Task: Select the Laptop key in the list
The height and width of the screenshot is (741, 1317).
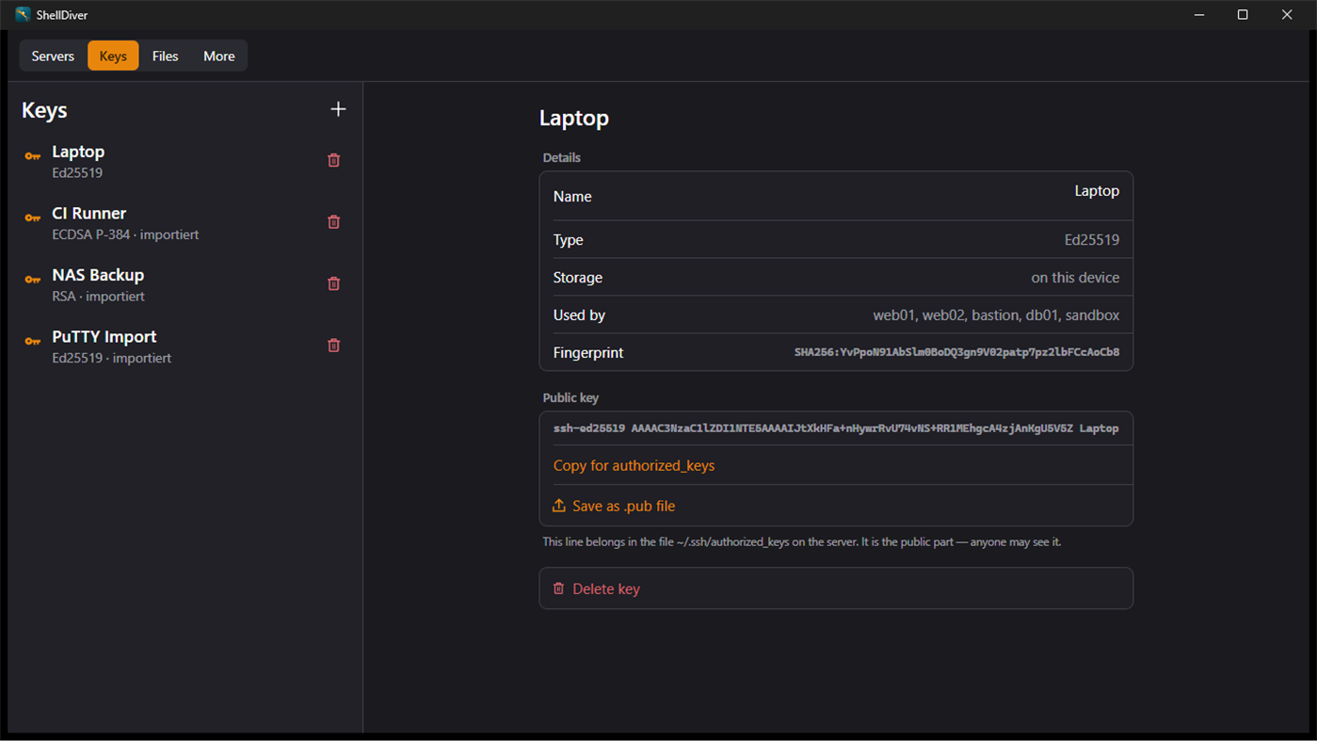Action: tap(185, 161)
